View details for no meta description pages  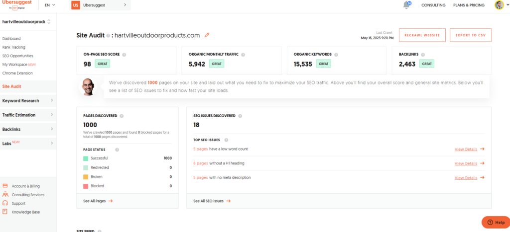pos(466,178)
